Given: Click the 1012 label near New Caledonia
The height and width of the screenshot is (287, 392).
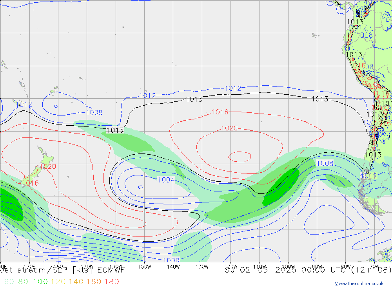Looking at the screenshot, I should [x=24, y=105].
